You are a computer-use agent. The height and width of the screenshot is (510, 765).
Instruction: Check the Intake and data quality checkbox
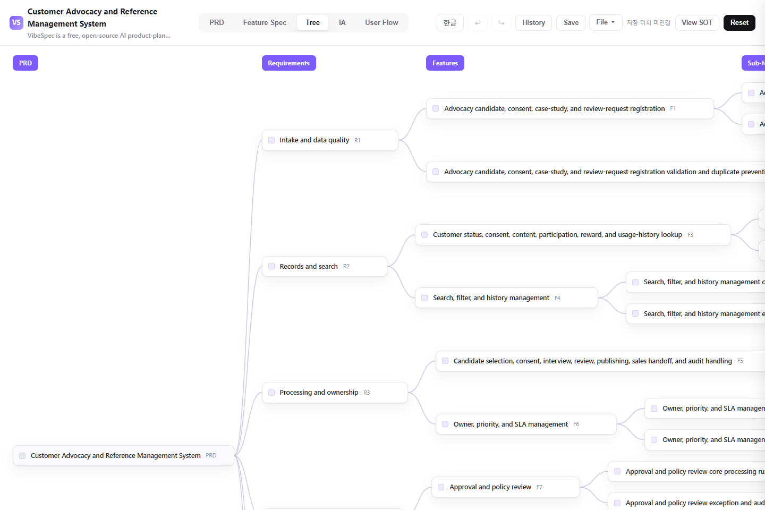(271, 140)
